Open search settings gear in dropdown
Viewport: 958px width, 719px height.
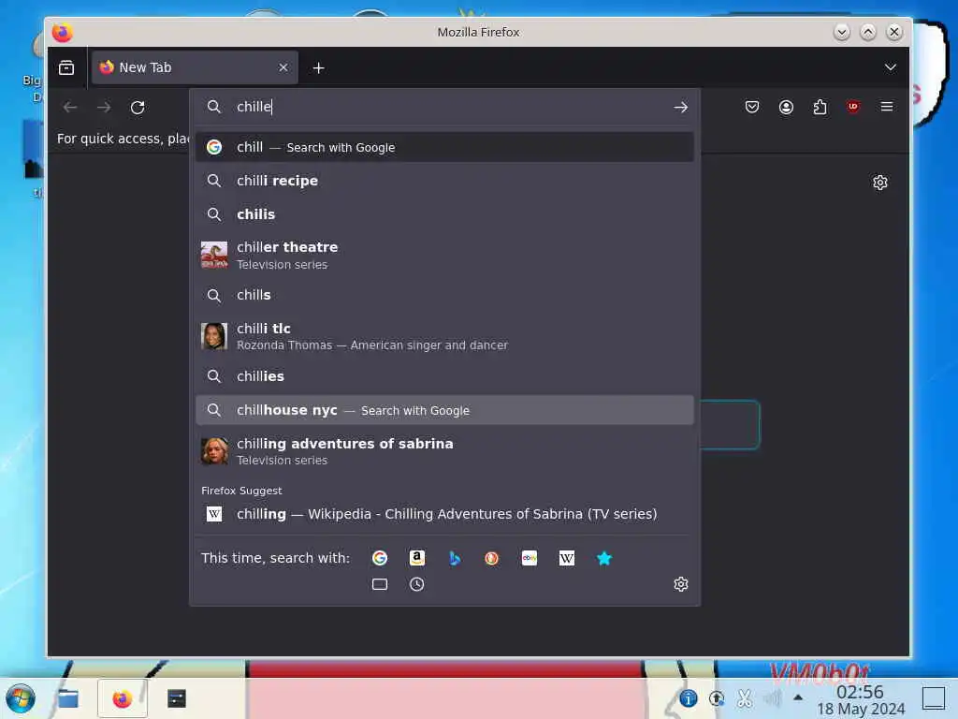pyautogui.click(x=681, y=584)
